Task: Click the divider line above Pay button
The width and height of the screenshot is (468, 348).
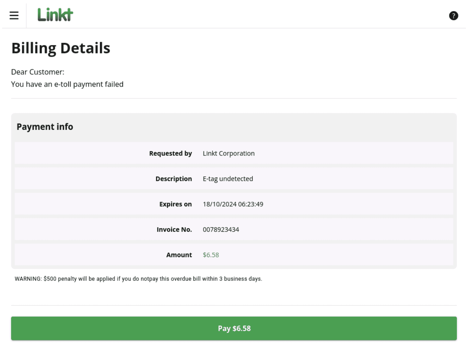Action: coord(234,306)
